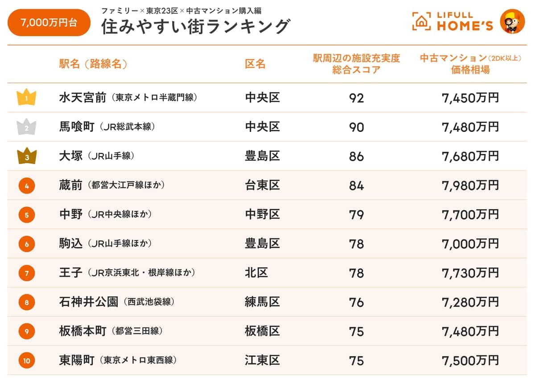Click the score 92 for 水天宮前
Image resolution: width=535 pixels, height=382 pixels.
[357, 98]
